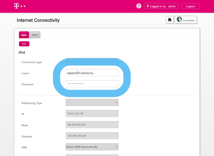Open help via question mark icon

[x=139, y=6]
